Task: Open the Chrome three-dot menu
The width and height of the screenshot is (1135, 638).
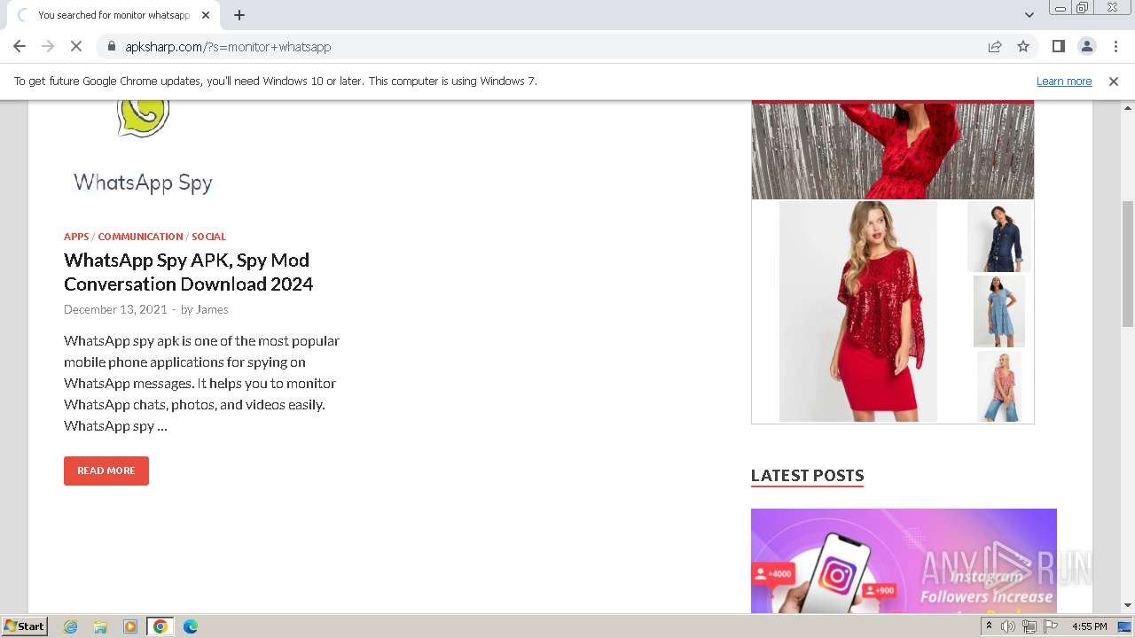Action: click(1115, 46)
